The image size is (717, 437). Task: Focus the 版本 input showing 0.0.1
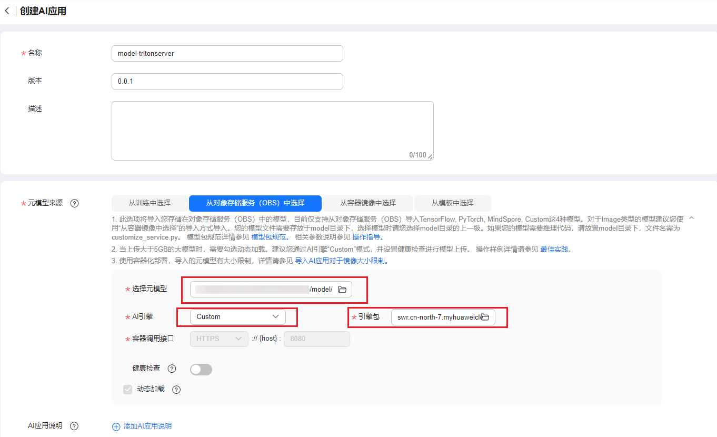227,81
